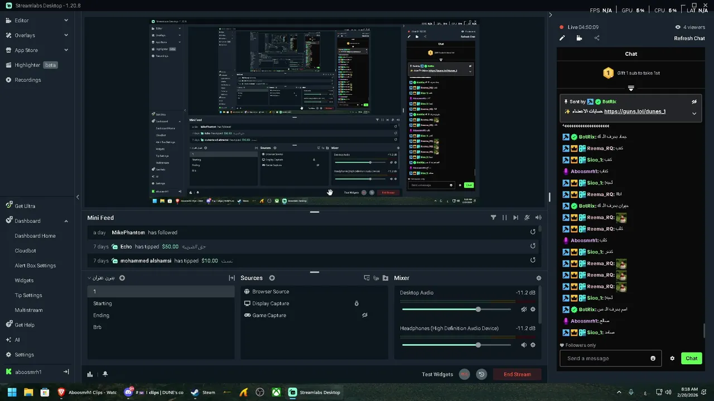Image resolution: width=714 pixels, height=401 pixels.
Task: Expand the Editor sidebar menu
Action: tap(66, 20)
